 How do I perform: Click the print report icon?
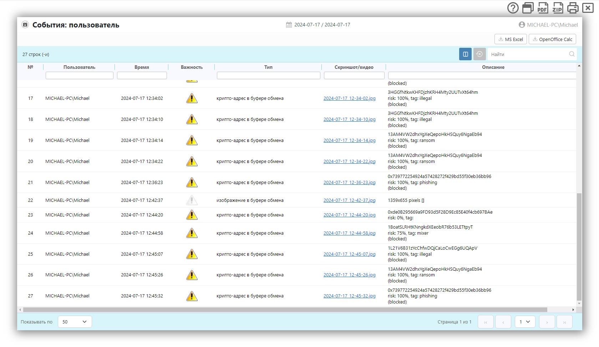tap(573, 8)
